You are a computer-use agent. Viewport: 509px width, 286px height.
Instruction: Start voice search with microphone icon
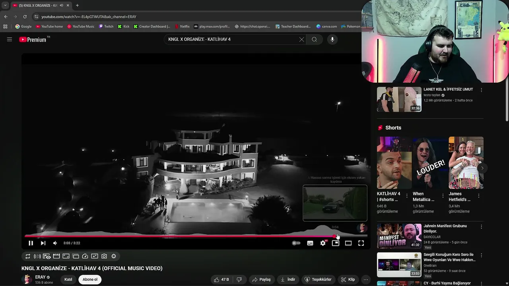332,39
